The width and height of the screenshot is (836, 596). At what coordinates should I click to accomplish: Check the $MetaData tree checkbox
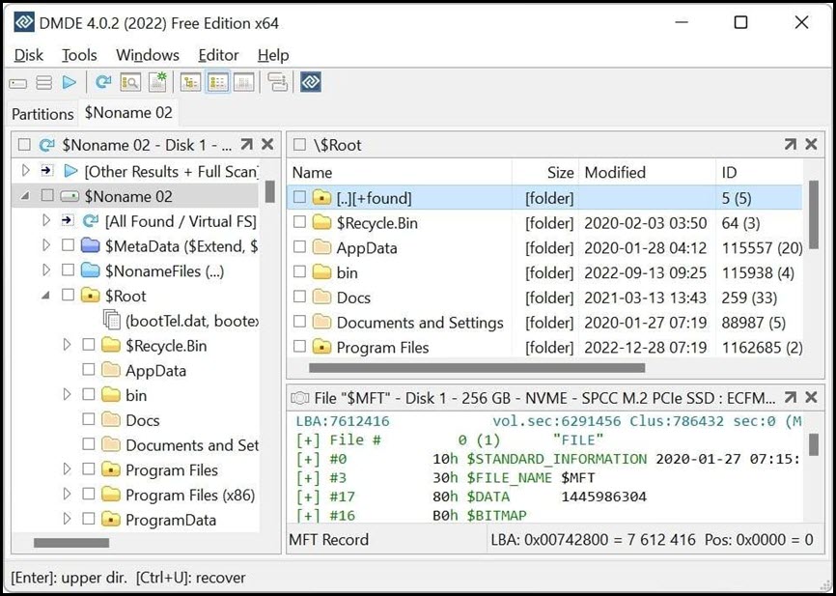pos(68,245)
